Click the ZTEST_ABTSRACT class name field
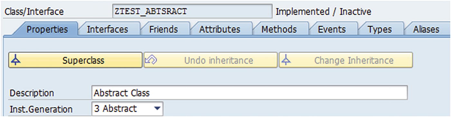451x117 pixels. 192,12
